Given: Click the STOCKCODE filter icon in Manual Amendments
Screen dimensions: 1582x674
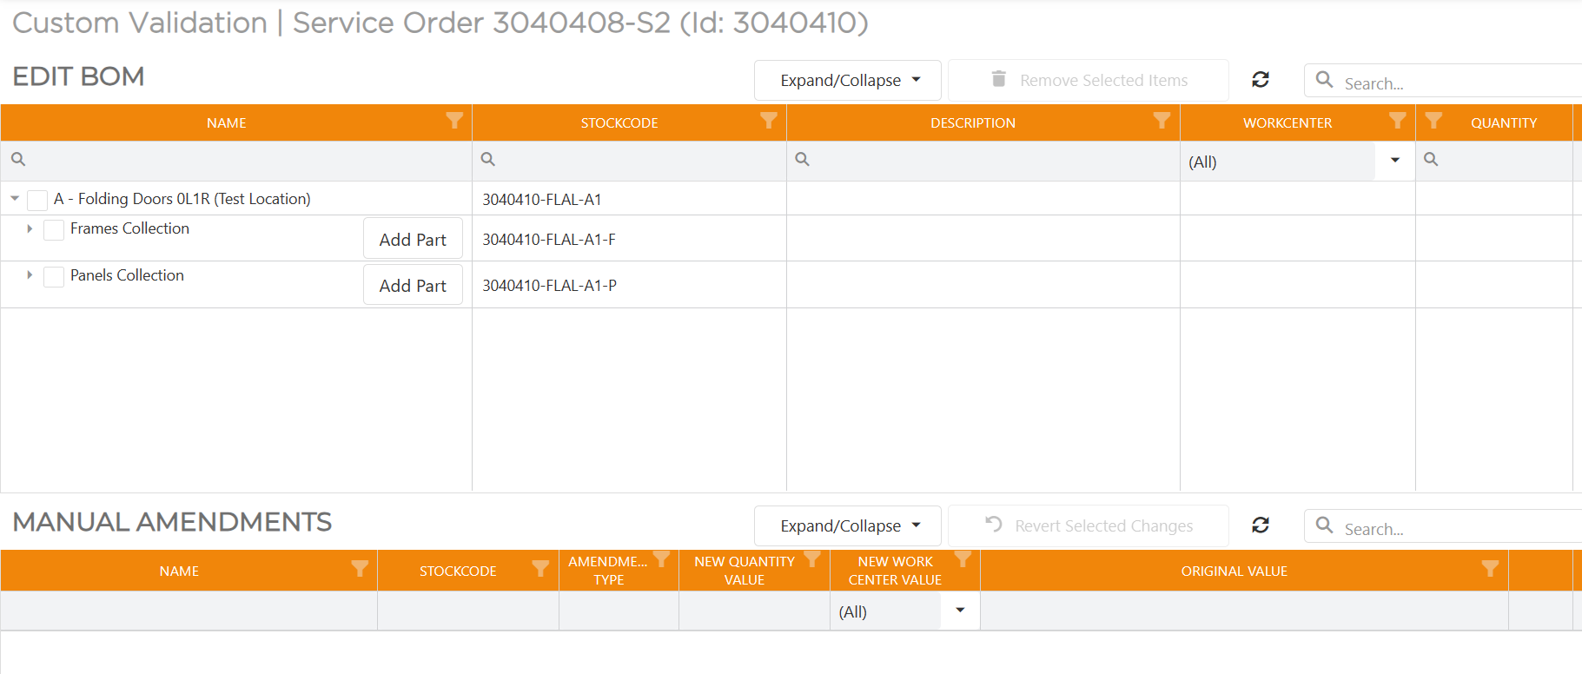Looking at the screenshot, I should (540, 569).
